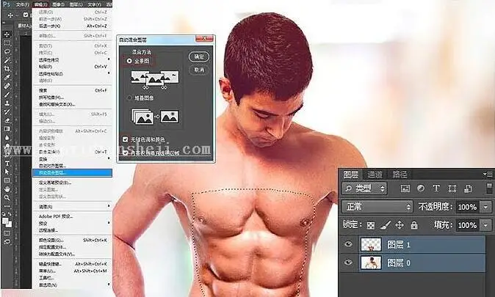Switch to the 通道 tab

(375, 174)
